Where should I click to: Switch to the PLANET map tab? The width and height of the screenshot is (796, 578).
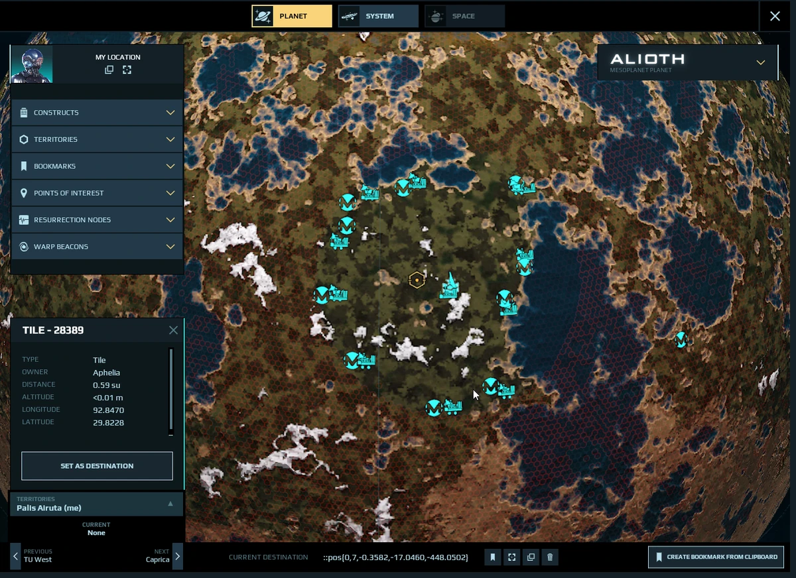pos(292,15)
